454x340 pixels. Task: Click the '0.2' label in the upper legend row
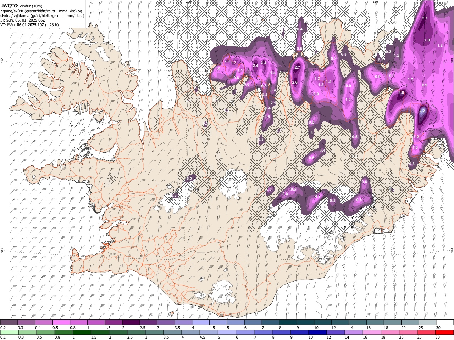click(x=2, y=328)
